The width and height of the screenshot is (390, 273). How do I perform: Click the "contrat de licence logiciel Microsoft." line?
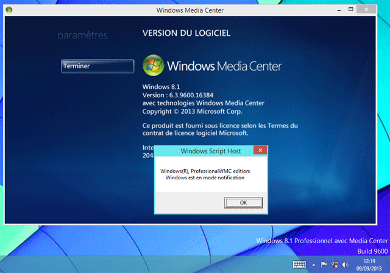[195, 133]
